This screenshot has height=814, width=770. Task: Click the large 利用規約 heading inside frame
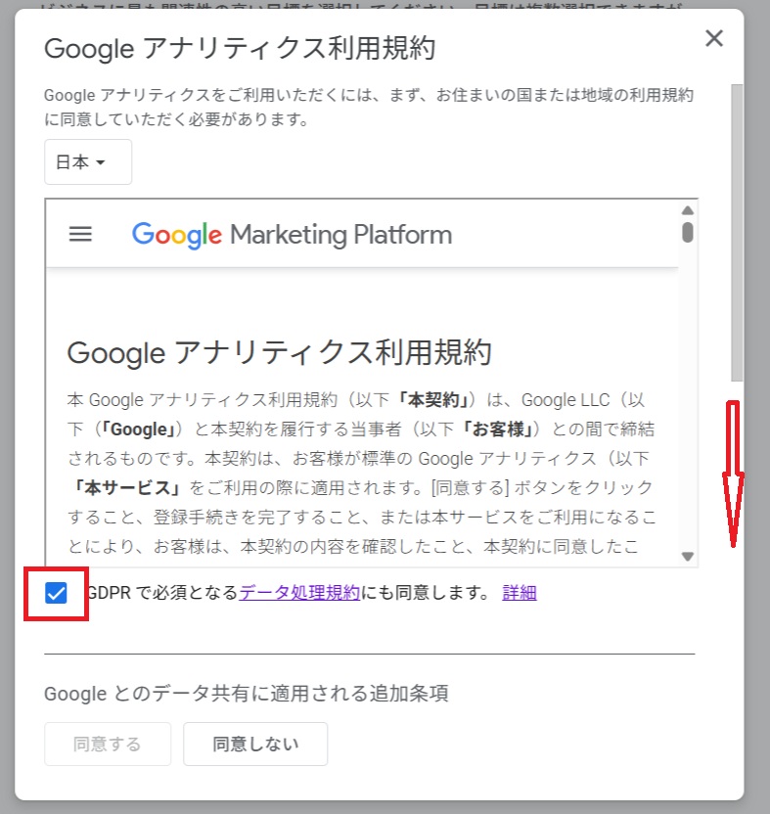(279, 352)
